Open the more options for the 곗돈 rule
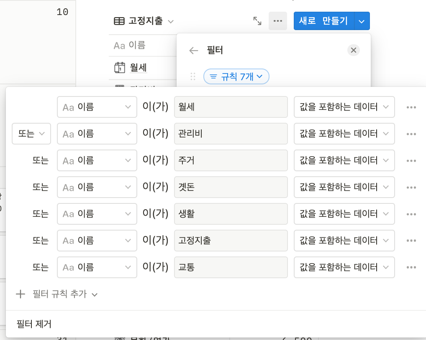Viewport: 426px width, 340px height. (411, 188)
